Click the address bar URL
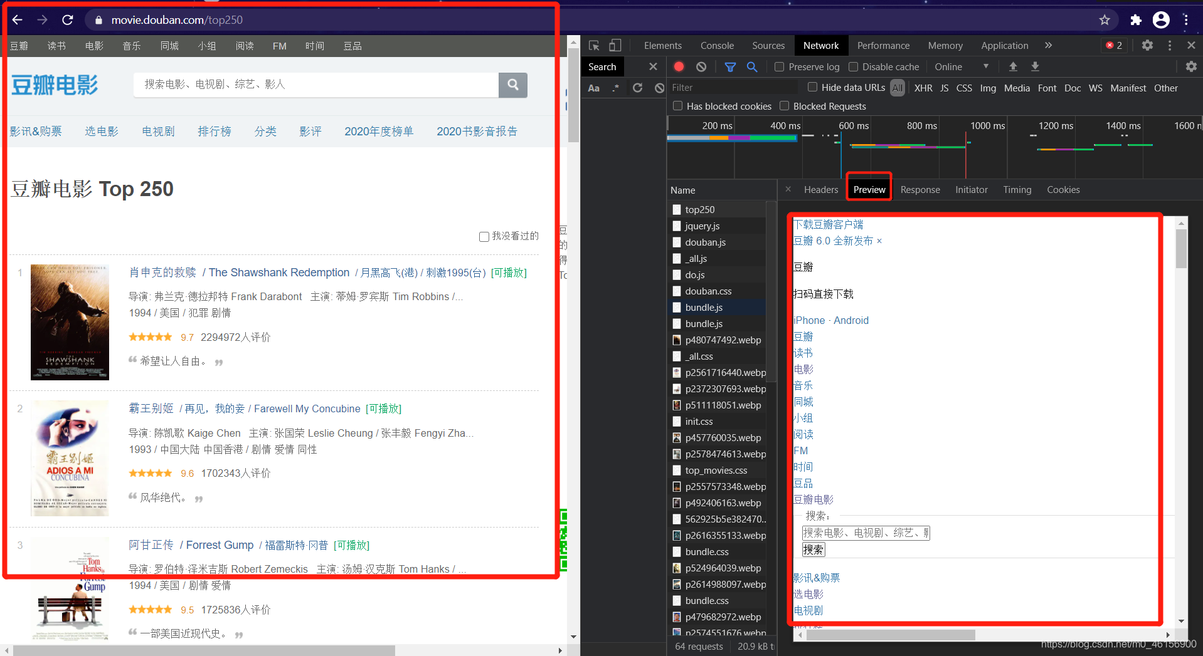 click(x=177, y=20)
